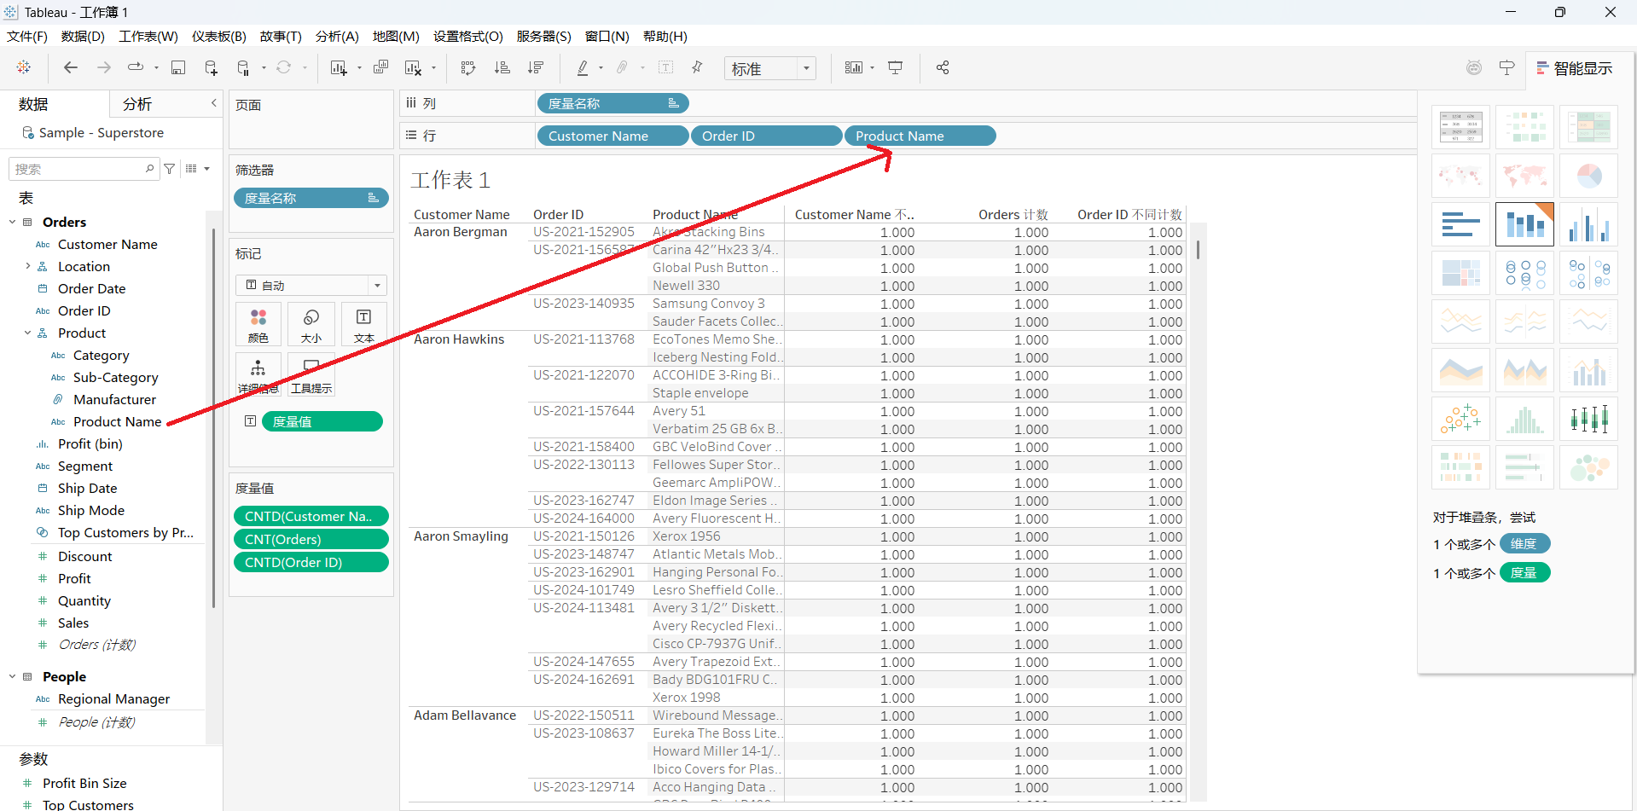The image size is (1637, 811).
Task: Click the new worksheet icon
Action: click(339, 67)
